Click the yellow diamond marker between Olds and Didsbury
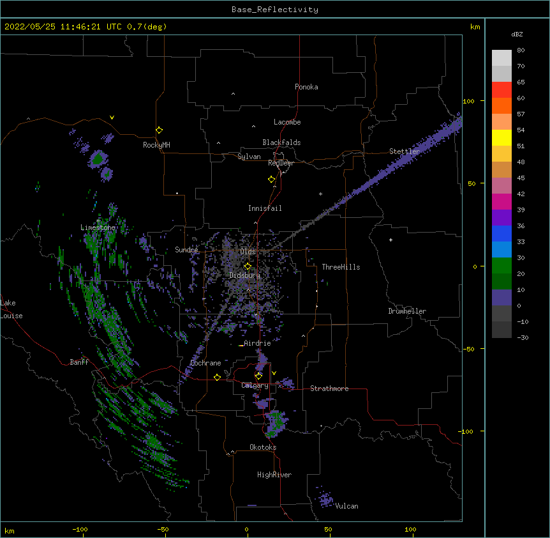 click(x=248, y=266)
